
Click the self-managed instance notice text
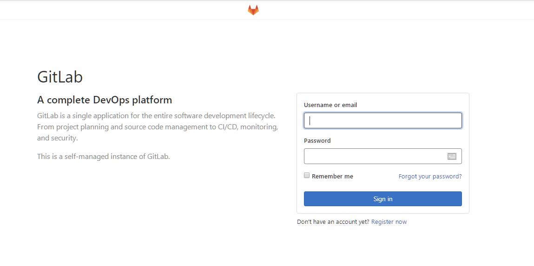[104, 157]
